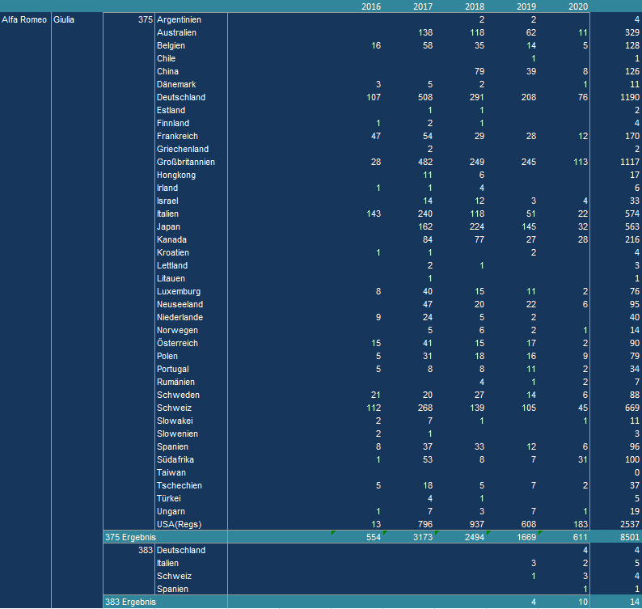The height and width of the screenshot is (609, 642).
Task: Click the Giulia model cell
Action: coord(64,19)
